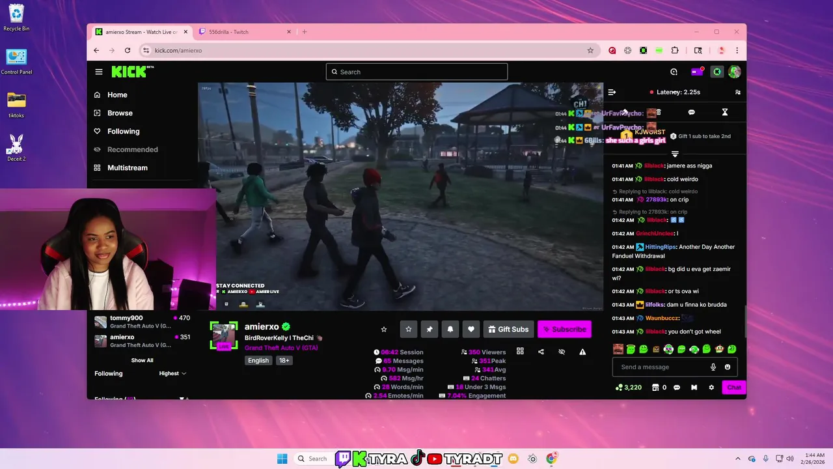Viewport: 833px width, 469px height.
Task: Click the Kick search box
Action: pyautogui.click(x=416, y=72)
